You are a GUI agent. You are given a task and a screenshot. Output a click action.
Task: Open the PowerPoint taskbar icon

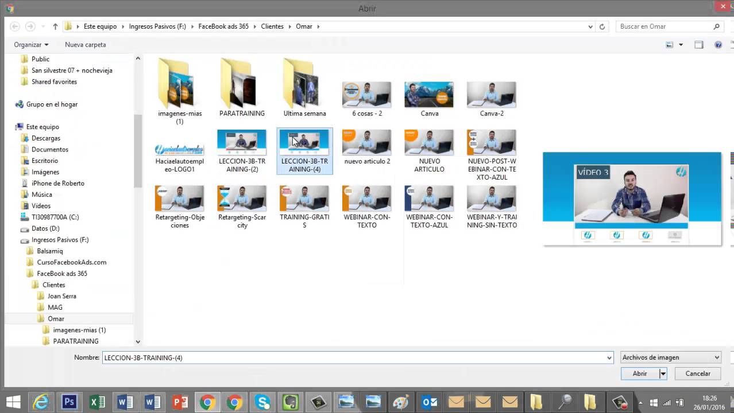tap(180, 402)
